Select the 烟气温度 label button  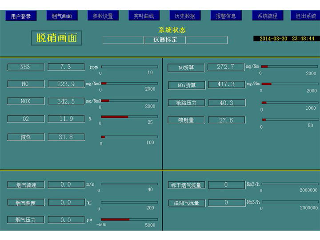click(x=26, y=203)
